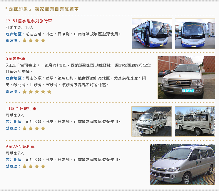Image resolution: width=219 pixels, height=191 pixels.
Task: Click the silver 9座VAN商務車 photo
Action: point(183,165)
